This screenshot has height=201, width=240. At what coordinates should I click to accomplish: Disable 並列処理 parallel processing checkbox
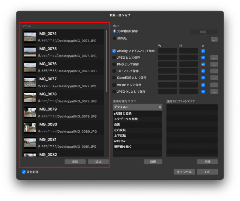click(23, 172)
